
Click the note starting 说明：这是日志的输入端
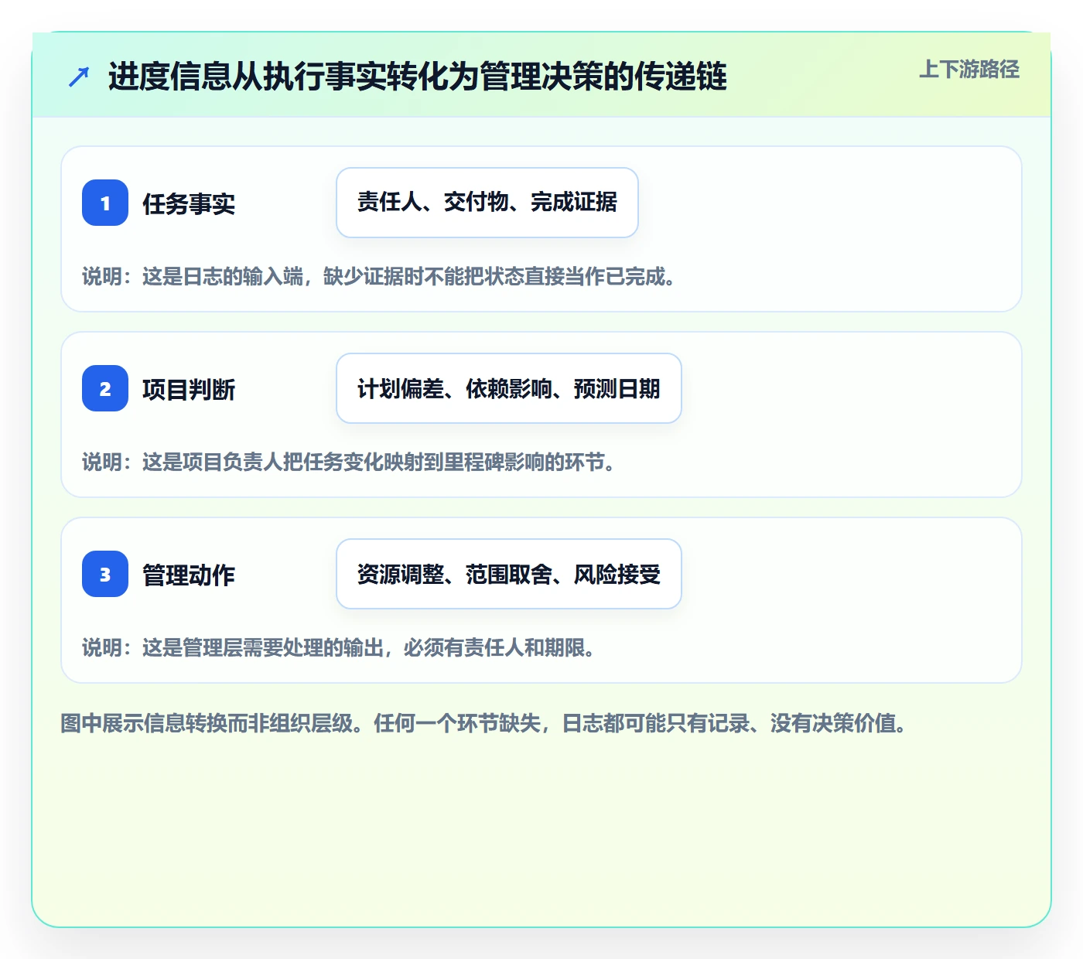pos(379,277)
